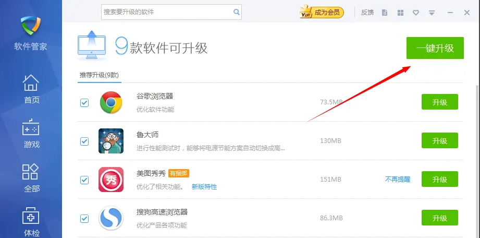480x238 pixels.
Task: Upgrade 鲁大师 with its 升级 button
Action: click(439, 140)
